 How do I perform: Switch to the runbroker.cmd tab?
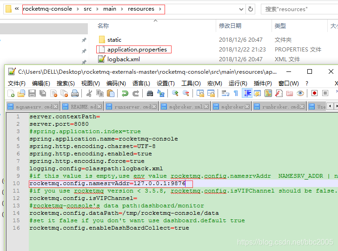point(279,106)
